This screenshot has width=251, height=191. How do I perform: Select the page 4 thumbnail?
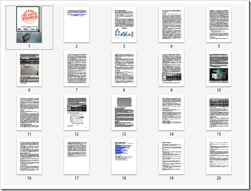171,24
